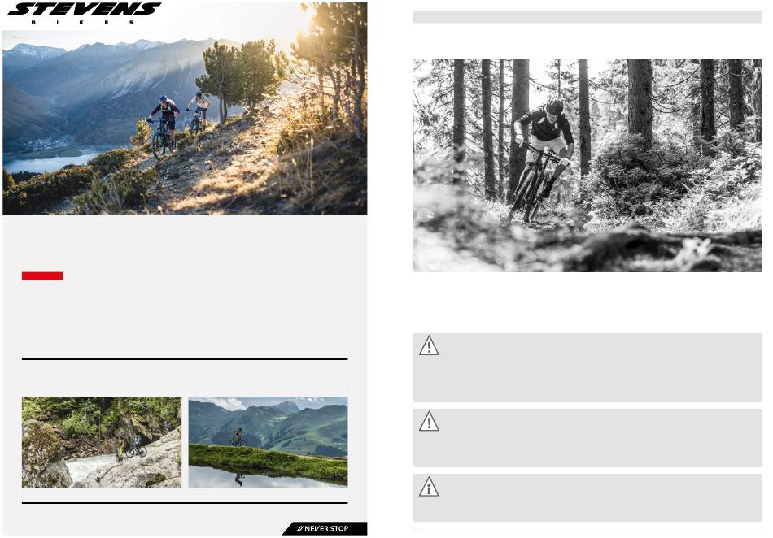Click the rider reflection in the lake thumbnail
Screen dimensions: 773x538
coord(239,479)
